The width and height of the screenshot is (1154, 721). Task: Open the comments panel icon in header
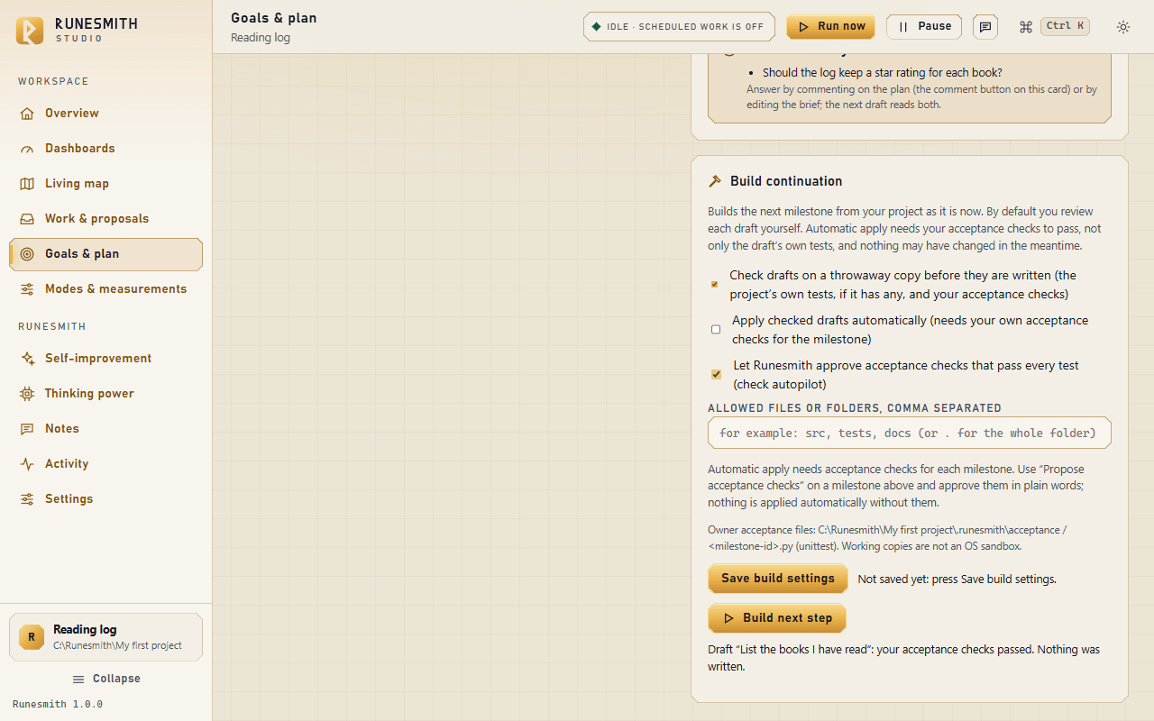[985, 27]
